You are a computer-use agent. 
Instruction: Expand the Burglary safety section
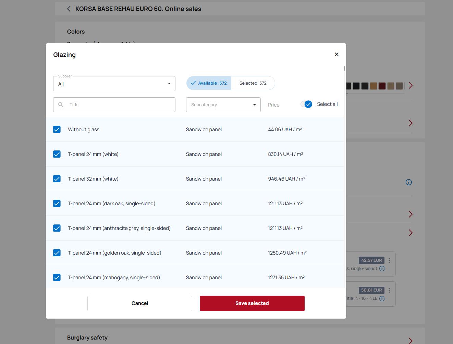411,340
